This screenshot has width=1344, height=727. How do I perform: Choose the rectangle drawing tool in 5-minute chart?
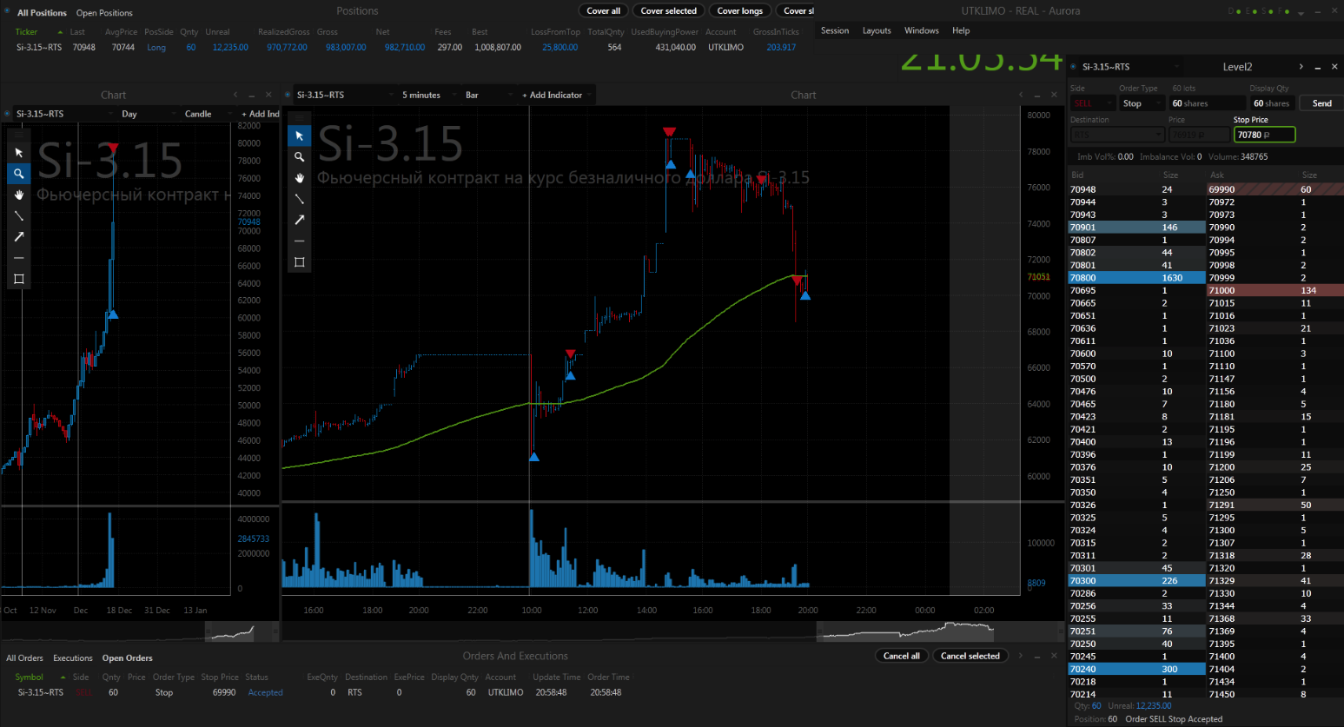click(300, 261)
